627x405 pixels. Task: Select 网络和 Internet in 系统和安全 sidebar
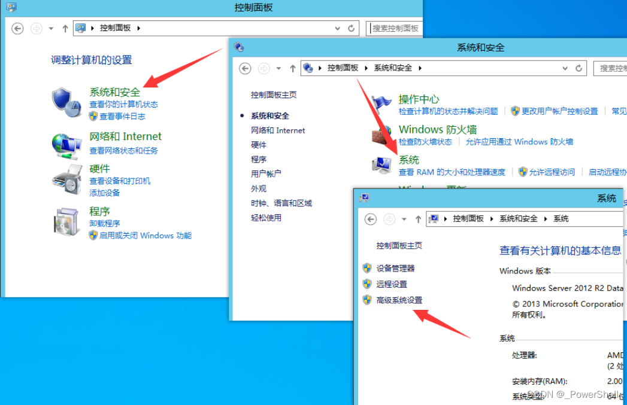tap(278, 130)
